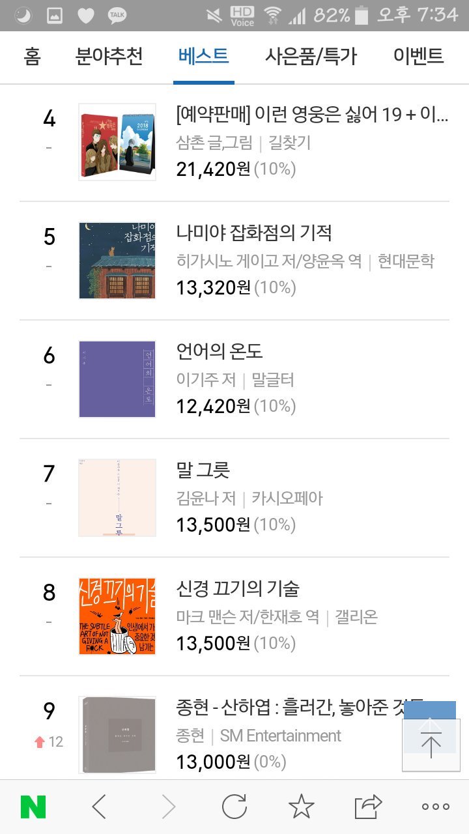The width and height of the screenshot is (469, 834).
Task: Switch to the 사은품/특가 tab
Action: pyautogui.click(x=311, y=56)
